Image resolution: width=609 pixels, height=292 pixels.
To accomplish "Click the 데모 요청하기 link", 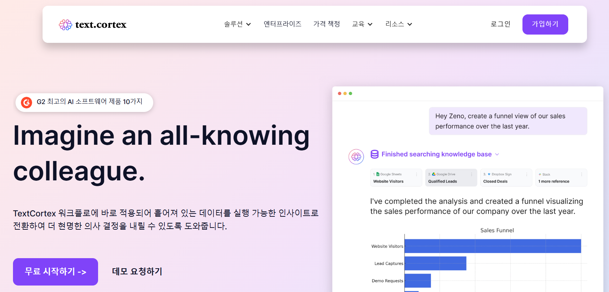I will pyautogui.click(x=137, y=271).
